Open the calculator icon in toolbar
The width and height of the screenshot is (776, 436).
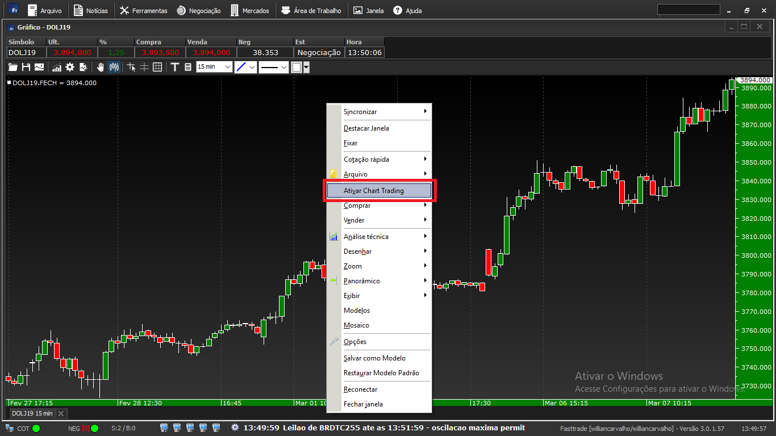tap(188, 67)
